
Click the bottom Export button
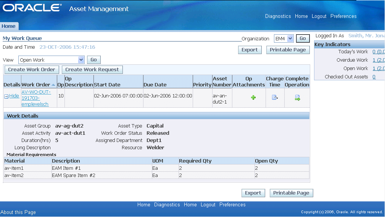point(253,193)
